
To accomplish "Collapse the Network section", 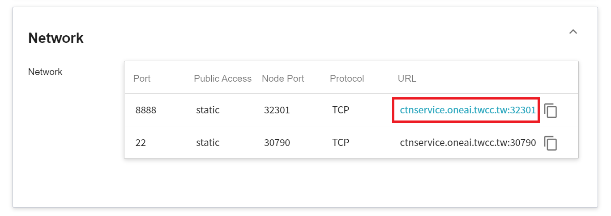I will [573, 32].
